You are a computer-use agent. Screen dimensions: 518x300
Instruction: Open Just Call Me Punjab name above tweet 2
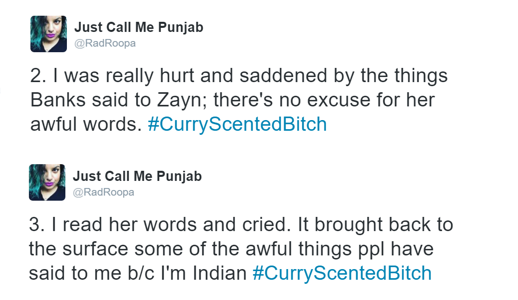point(139,27)
